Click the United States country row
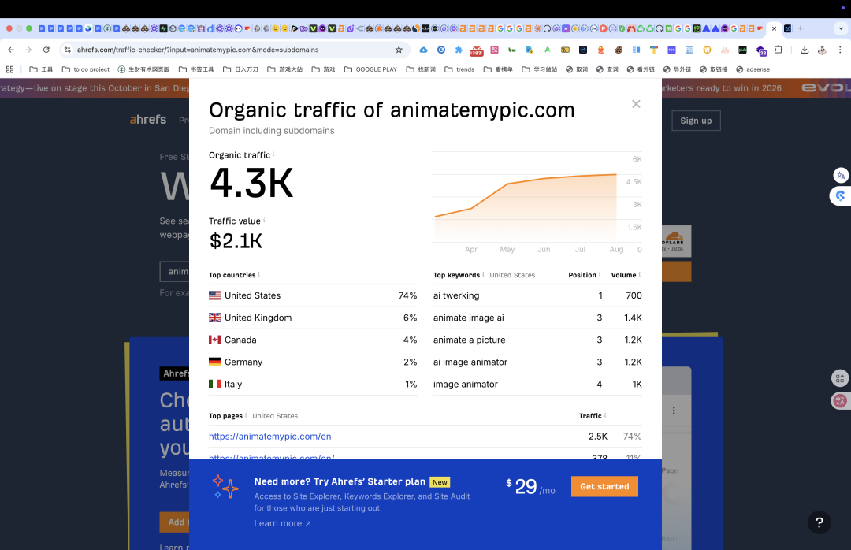Screen dimensions: 851x550 [313, 295]
